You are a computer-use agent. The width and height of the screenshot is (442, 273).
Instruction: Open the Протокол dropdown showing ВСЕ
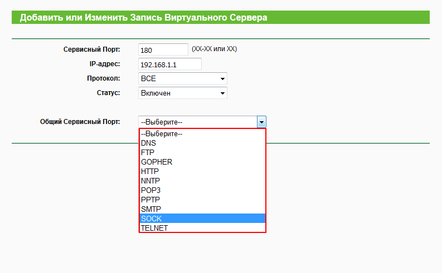(x=183, y=78)
